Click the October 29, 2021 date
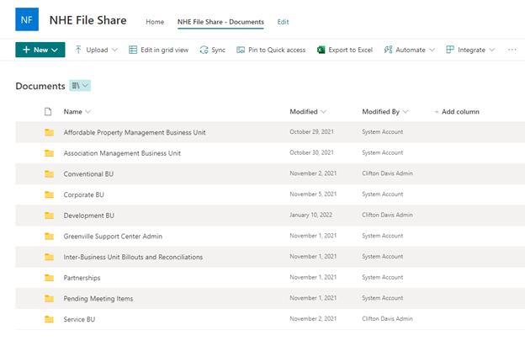This screenshot has height=341, width=525. (x=311, y=131)
